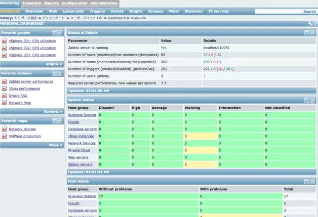
Task: Click the Screens » link under favorite screens
Action: [x=53, y=112]
